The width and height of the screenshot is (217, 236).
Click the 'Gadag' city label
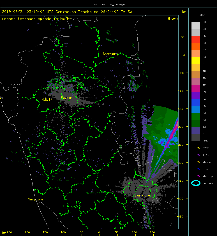click(x=65, y=98)
